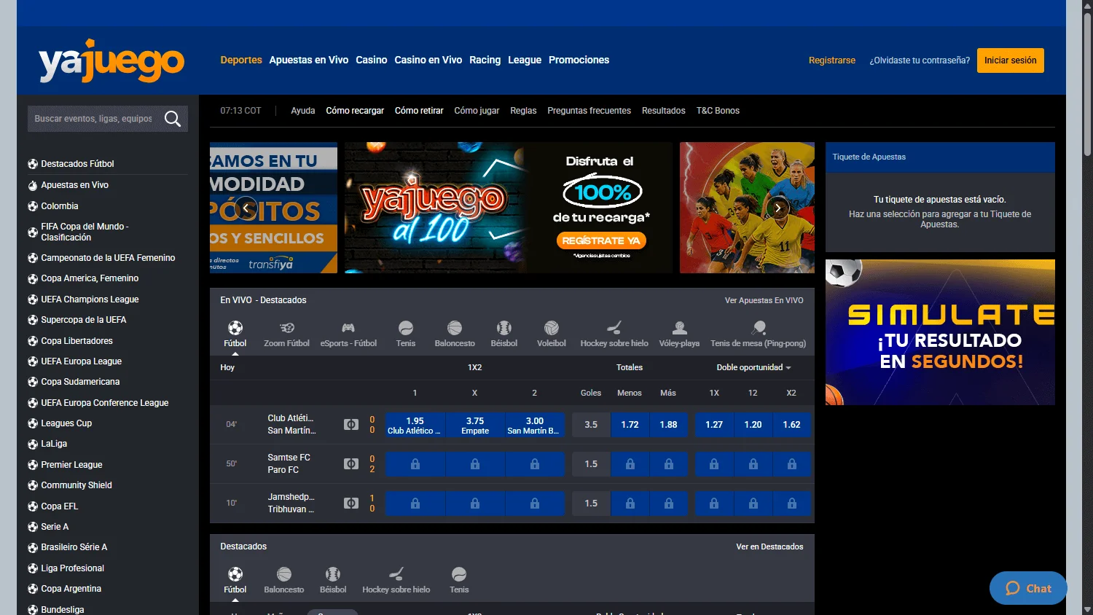
Task: Open match tracker for Club Atlético game
Action: (x=352, y=424)
